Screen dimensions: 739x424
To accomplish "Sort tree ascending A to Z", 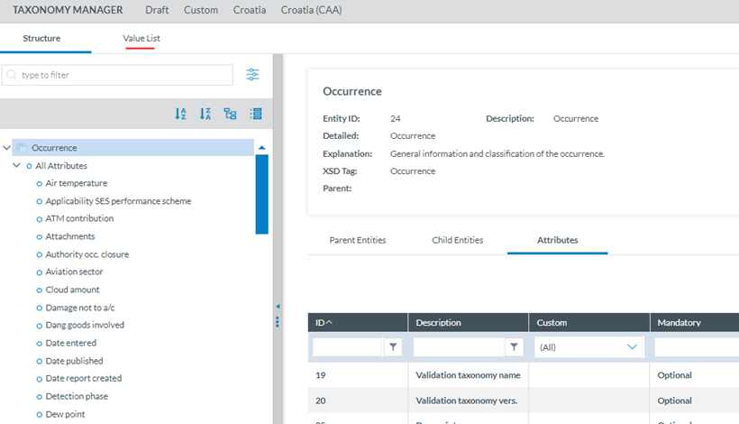I will pos(180,114).
